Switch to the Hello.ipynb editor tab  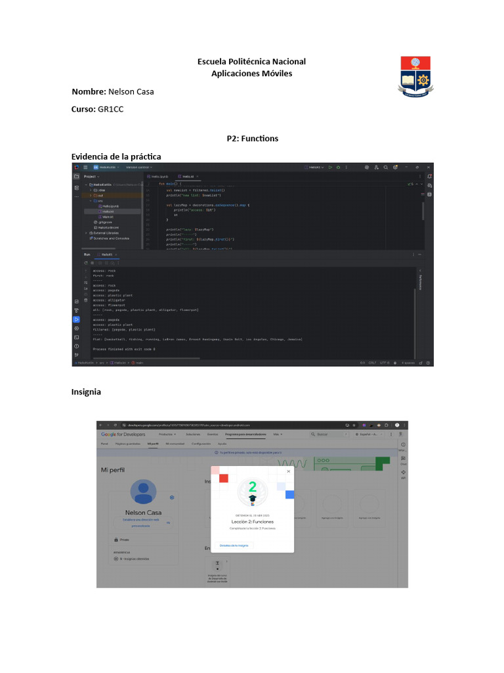157,176
